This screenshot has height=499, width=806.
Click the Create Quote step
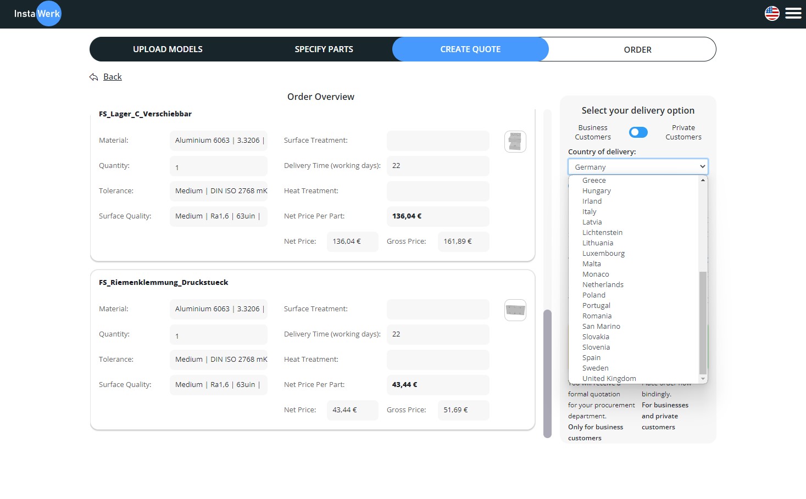point(470,49)
